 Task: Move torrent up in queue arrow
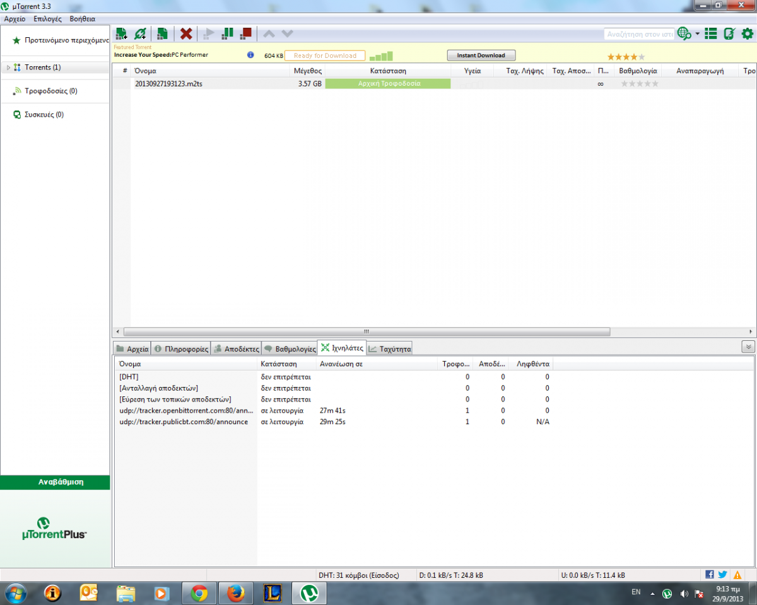pos(269,33)
